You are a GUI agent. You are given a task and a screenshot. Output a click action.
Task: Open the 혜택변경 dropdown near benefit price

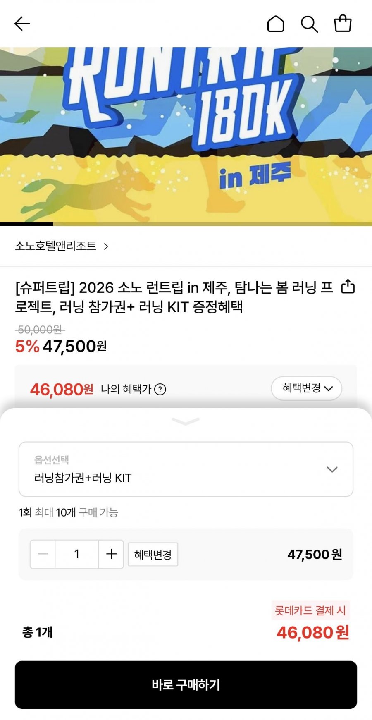306,388
